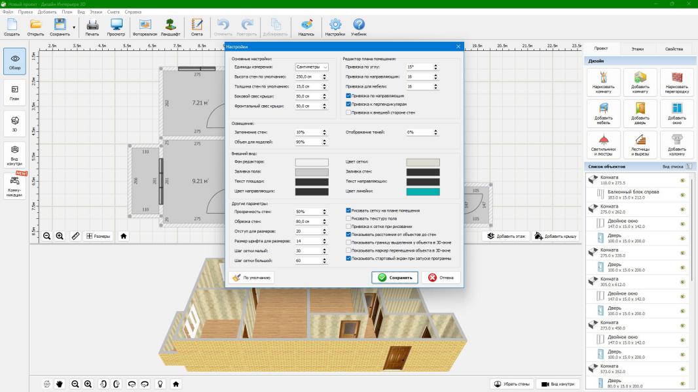Screen dimensions: 698x392
Task: Enable Привязка к внешней стороне стен
Action: 349,112
